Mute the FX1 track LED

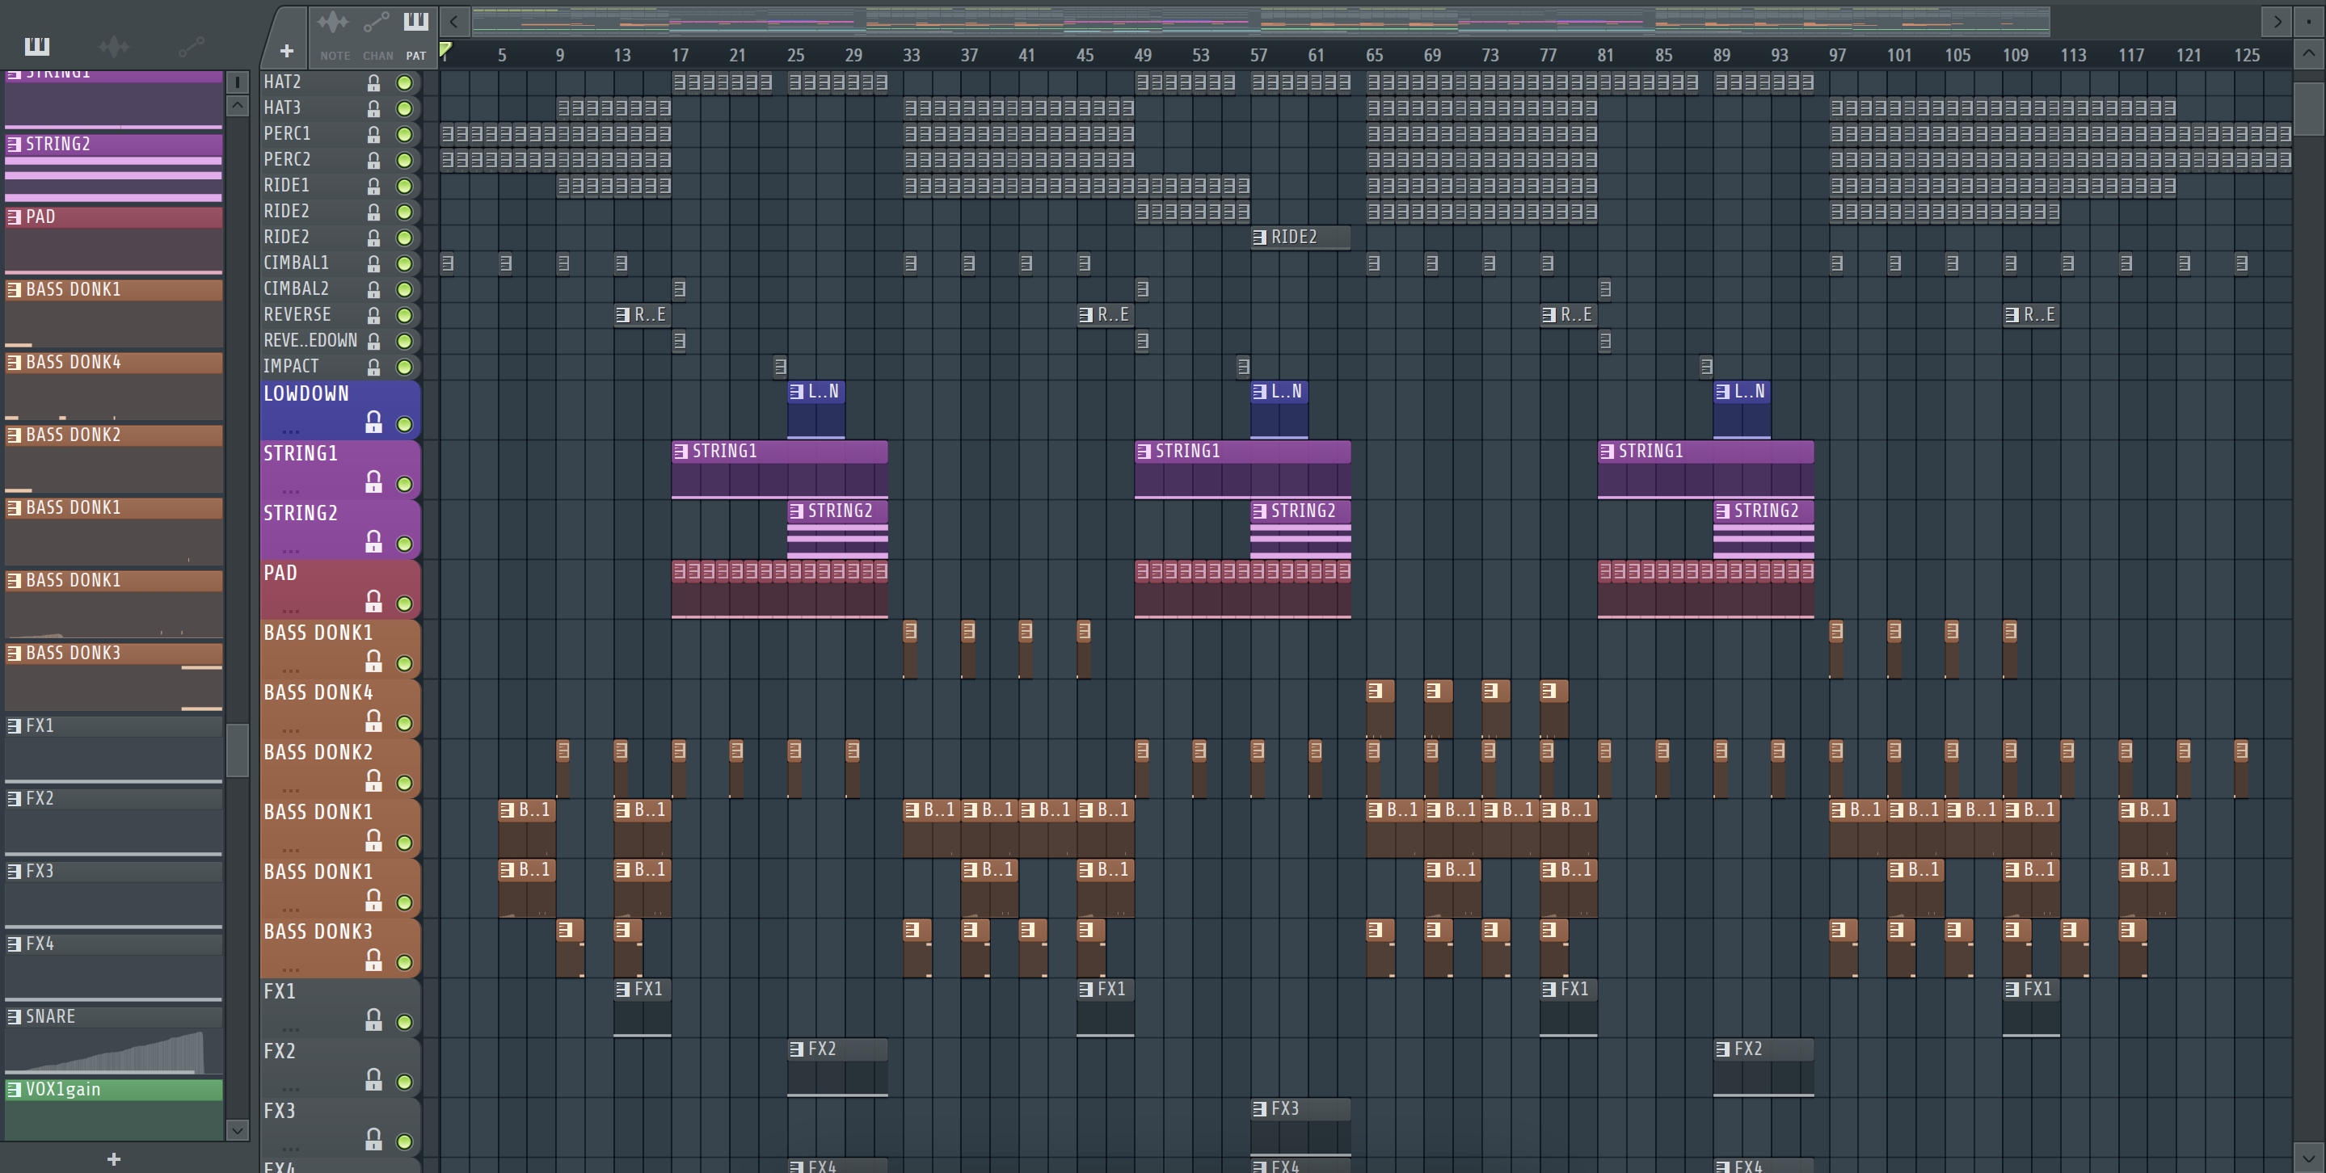point(405,1022)
